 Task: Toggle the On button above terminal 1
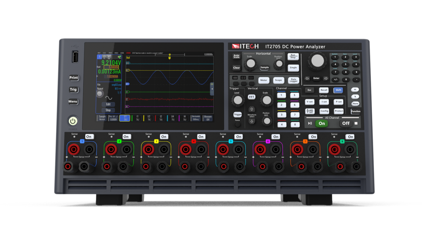89,137
